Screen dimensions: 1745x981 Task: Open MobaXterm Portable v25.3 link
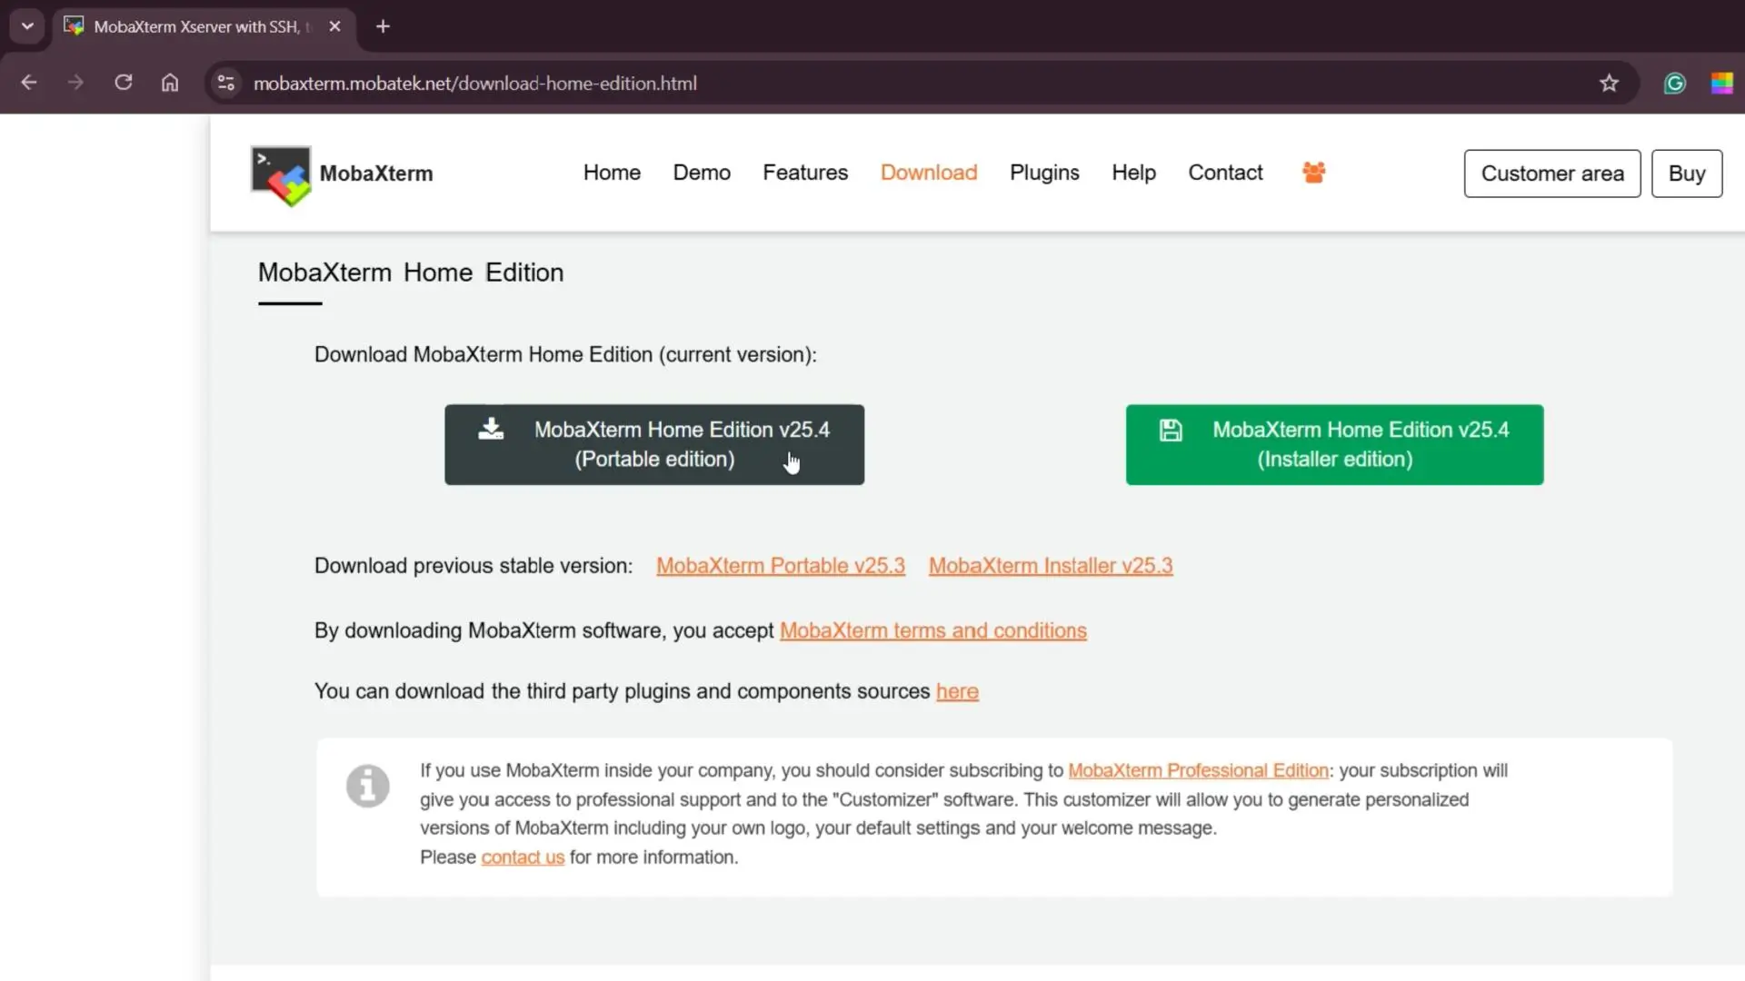780,566
